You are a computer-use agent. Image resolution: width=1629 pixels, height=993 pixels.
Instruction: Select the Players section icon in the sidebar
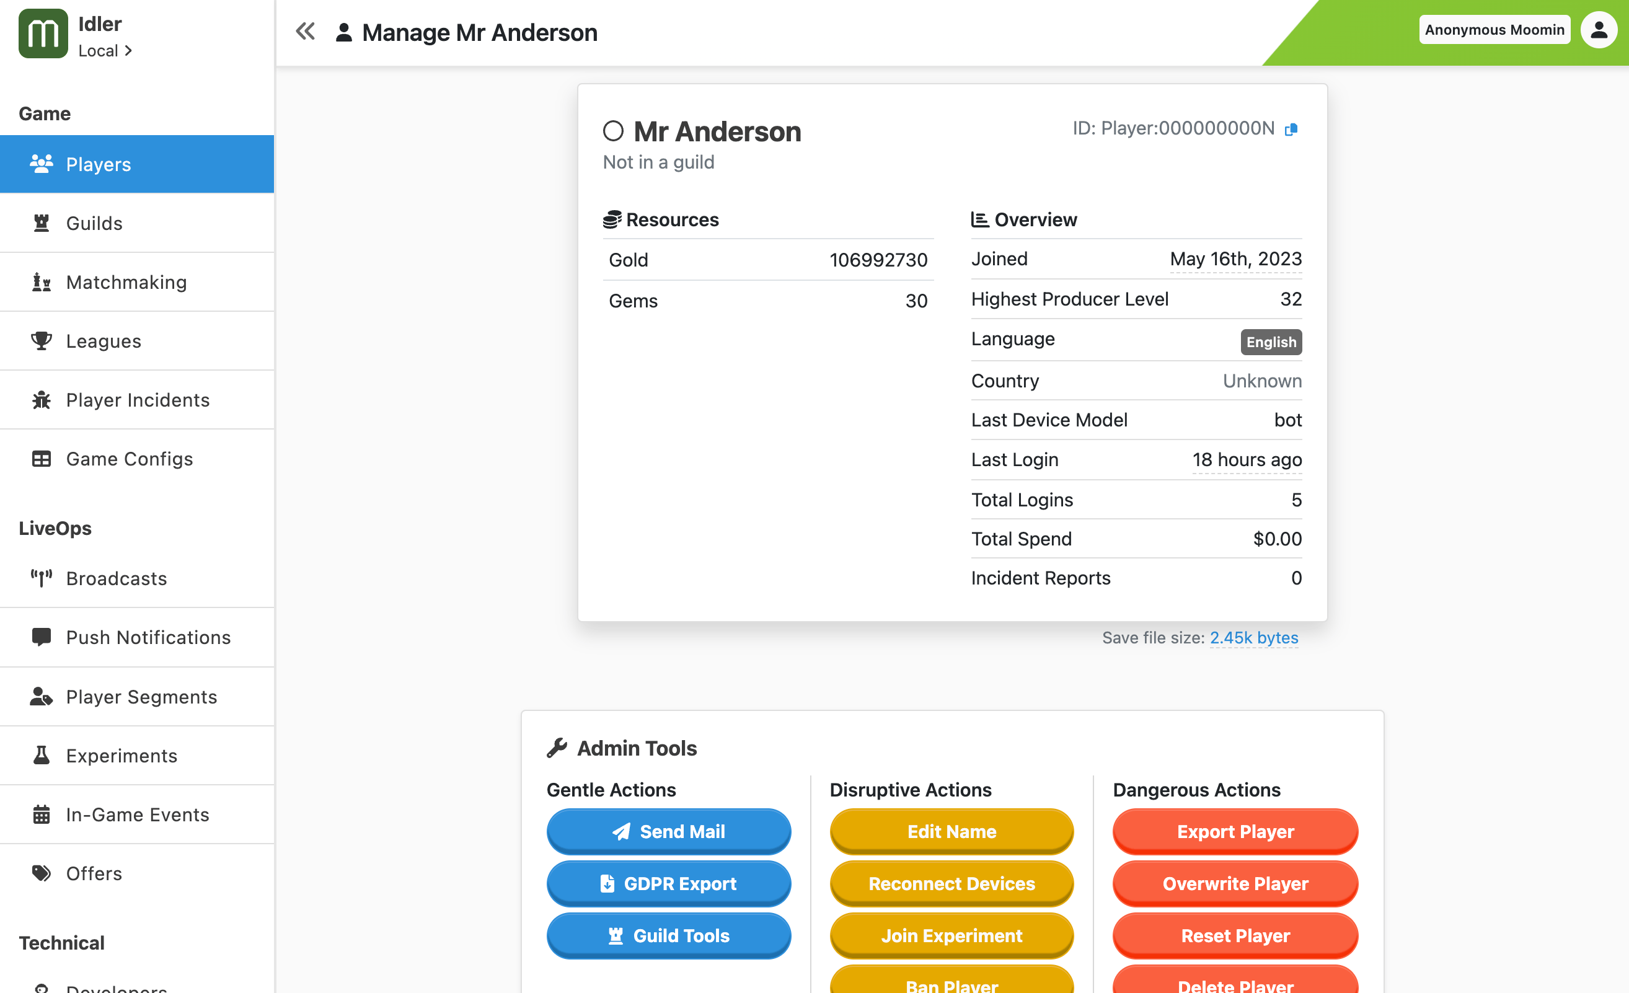click(42, 164)
